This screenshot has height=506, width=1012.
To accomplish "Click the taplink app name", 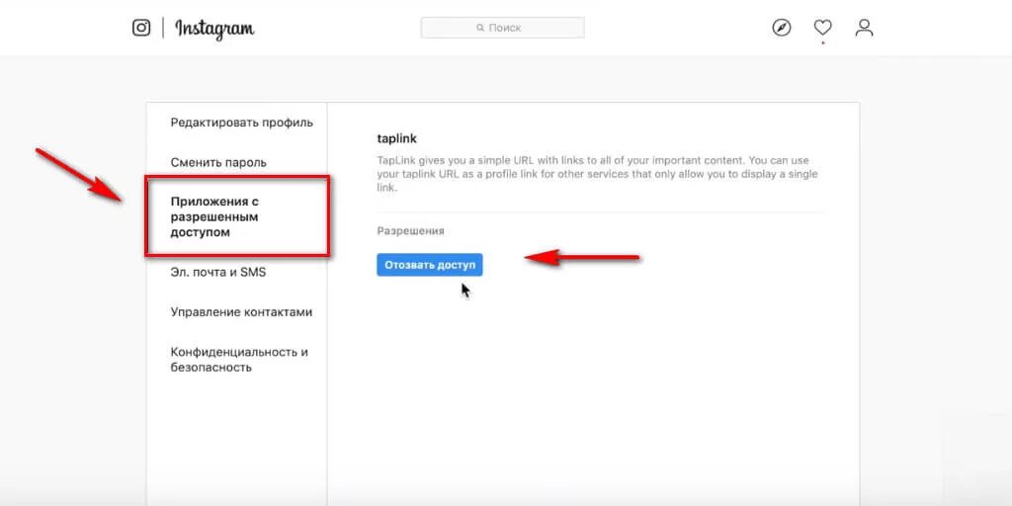I will click(x=397, y=138).
